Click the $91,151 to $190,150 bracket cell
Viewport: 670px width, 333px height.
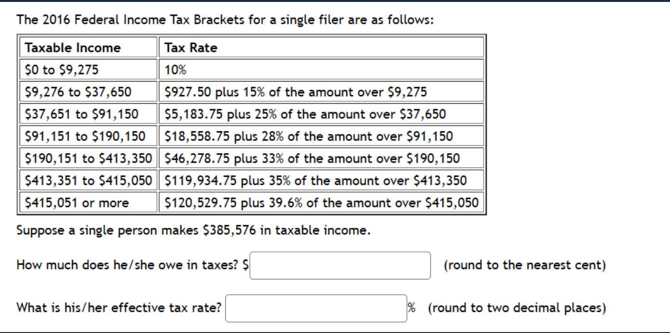[88, 137]
